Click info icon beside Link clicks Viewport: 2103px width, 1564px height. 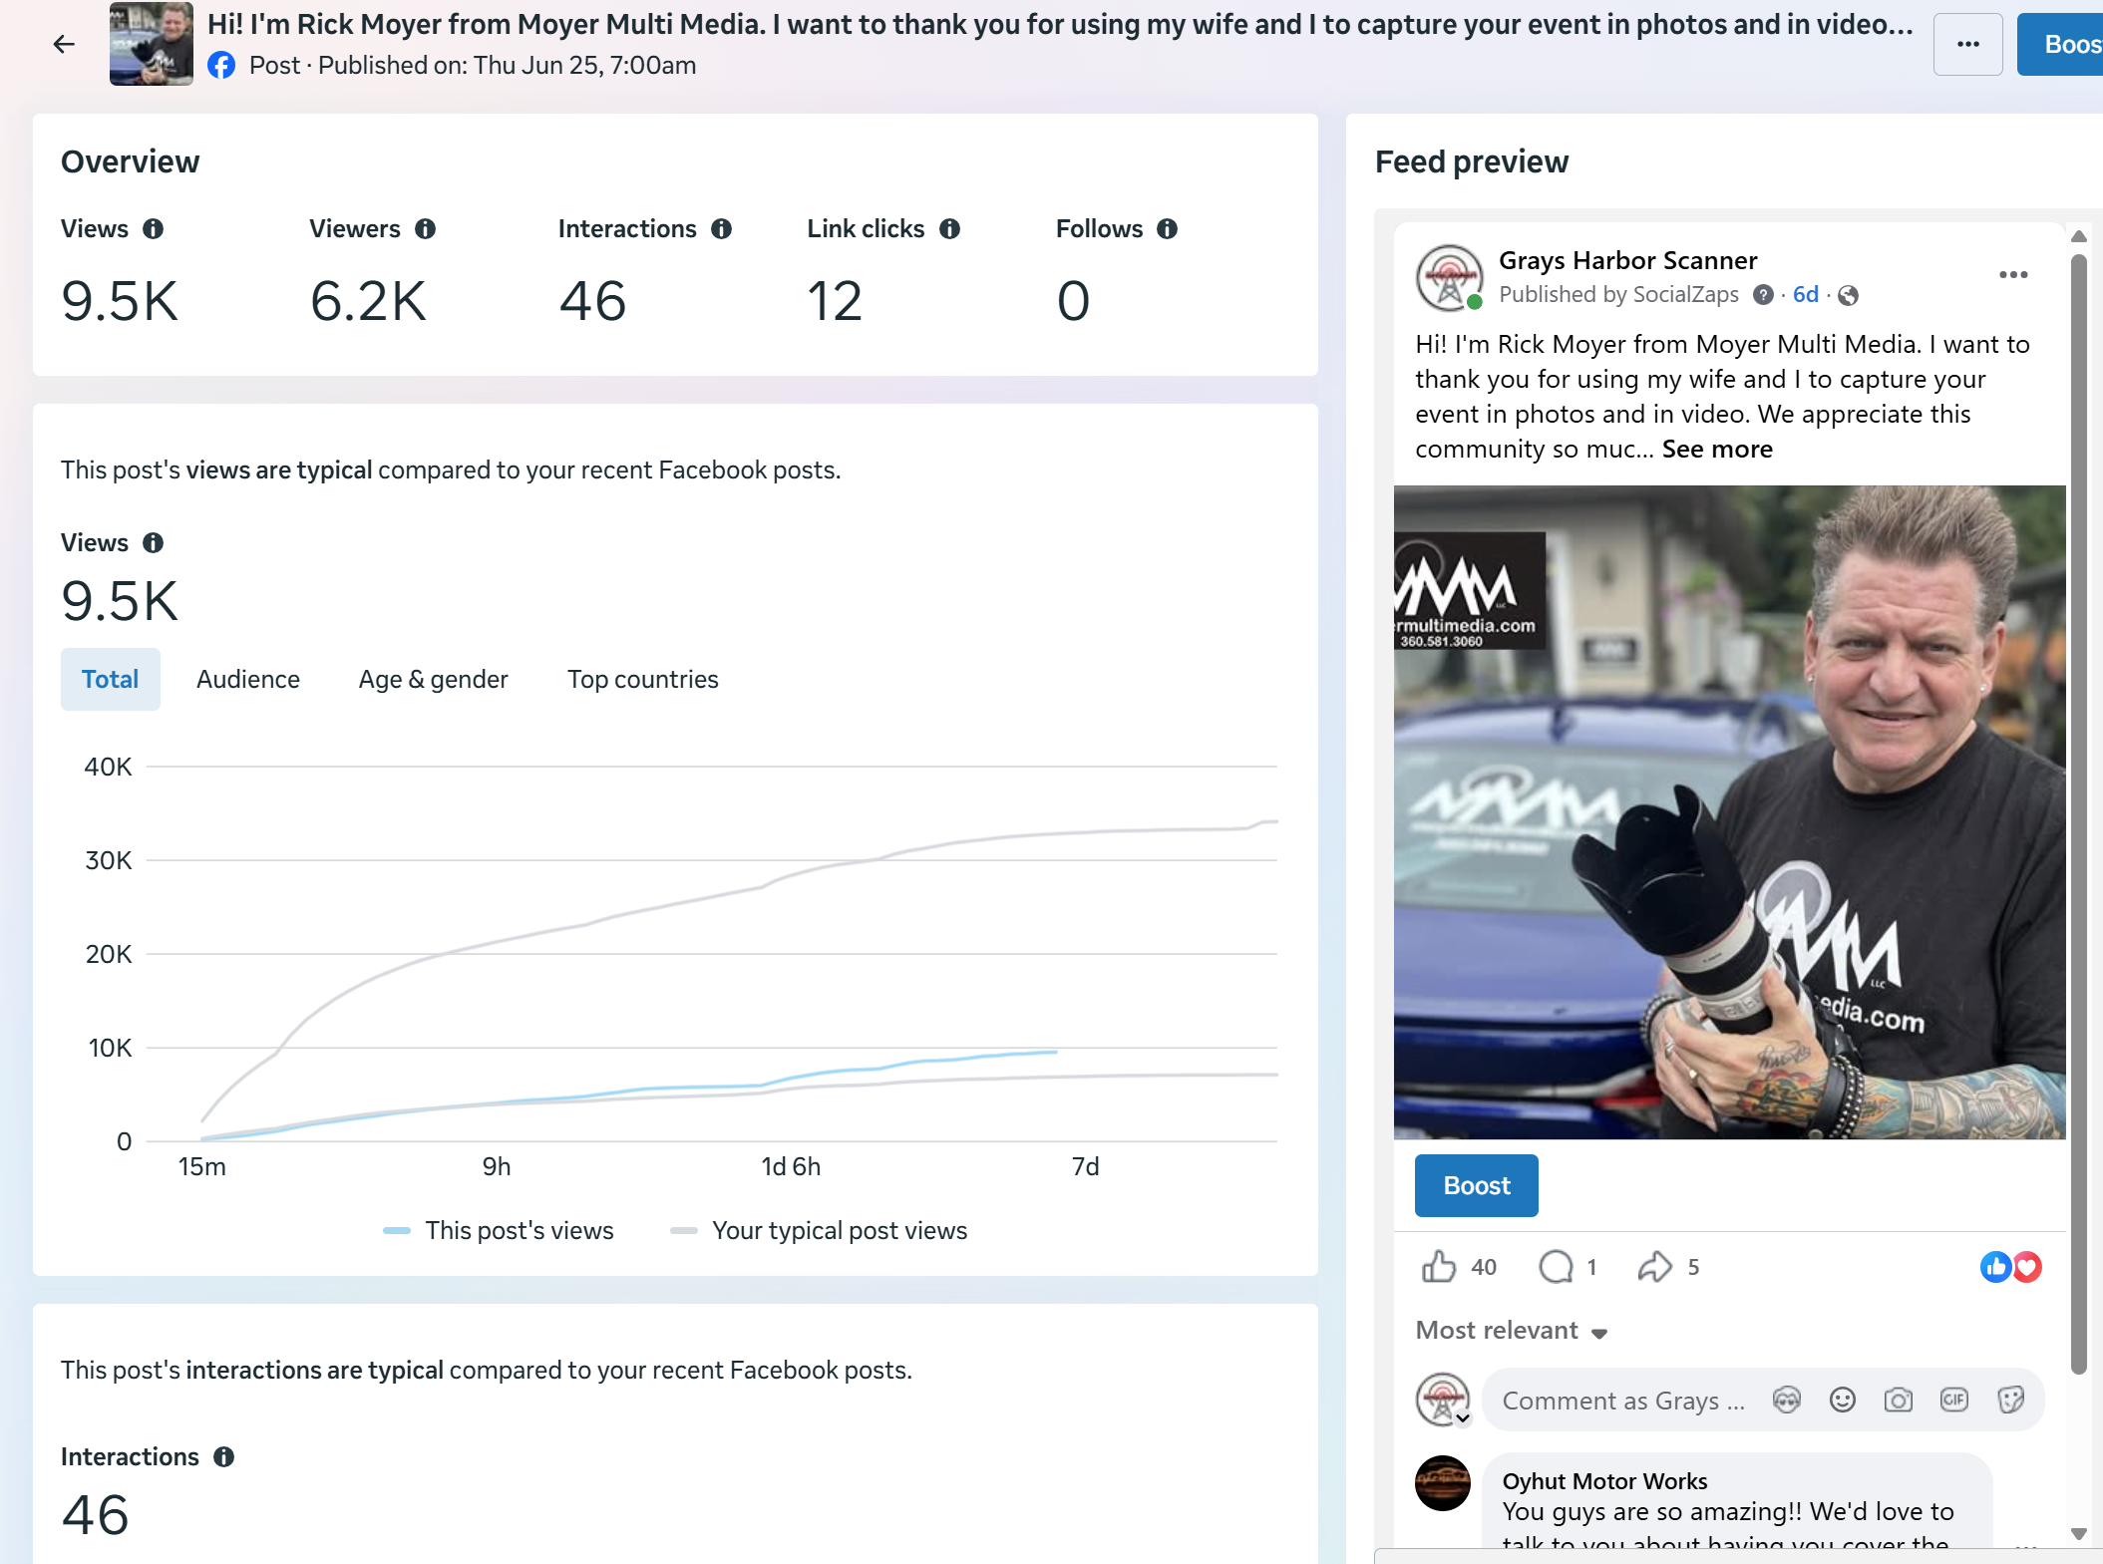point(950,229)
